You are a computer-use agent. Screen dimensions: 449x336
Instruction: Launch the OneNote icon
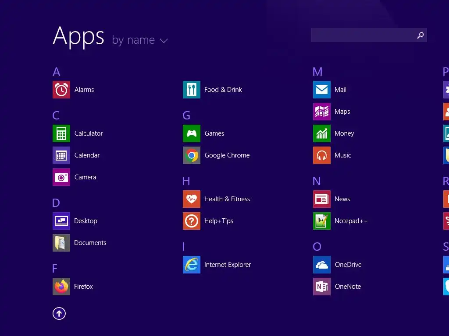[322, 287]
